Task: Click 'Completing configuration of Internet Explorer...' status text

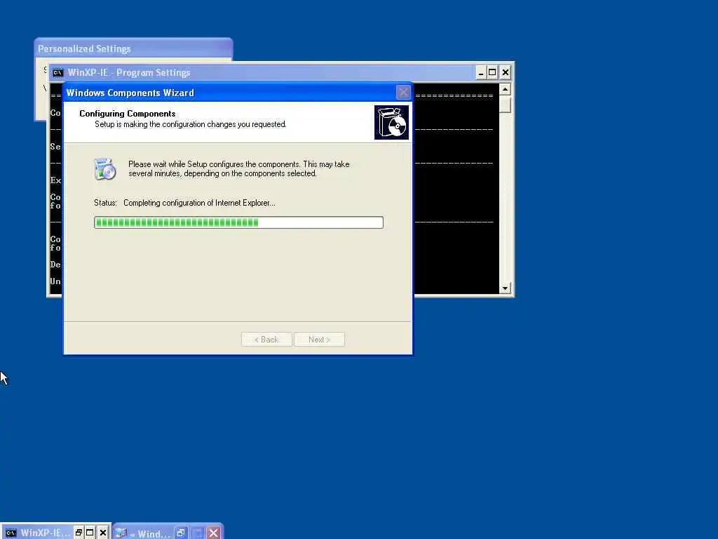Action: 199,203
